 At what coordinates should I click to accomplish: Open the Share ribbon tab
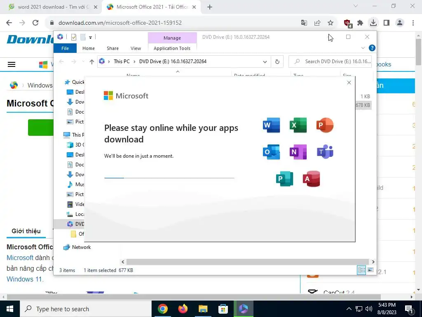pos(113,48)
